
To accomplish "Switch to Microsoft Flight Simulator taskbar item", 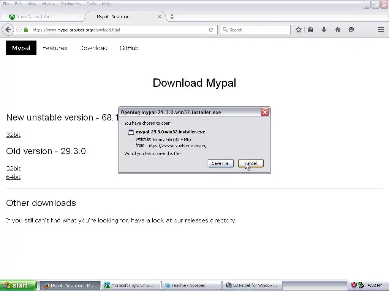I will [131, 285].
